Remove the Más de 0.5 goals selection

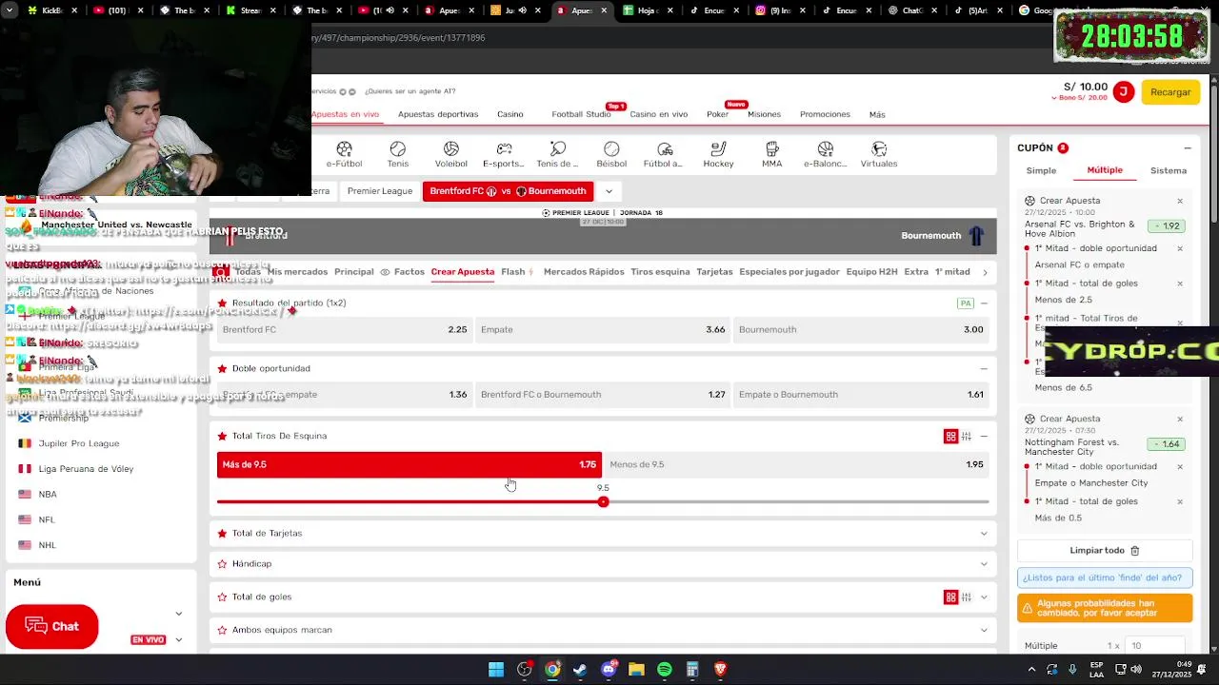click(1180, 501)
